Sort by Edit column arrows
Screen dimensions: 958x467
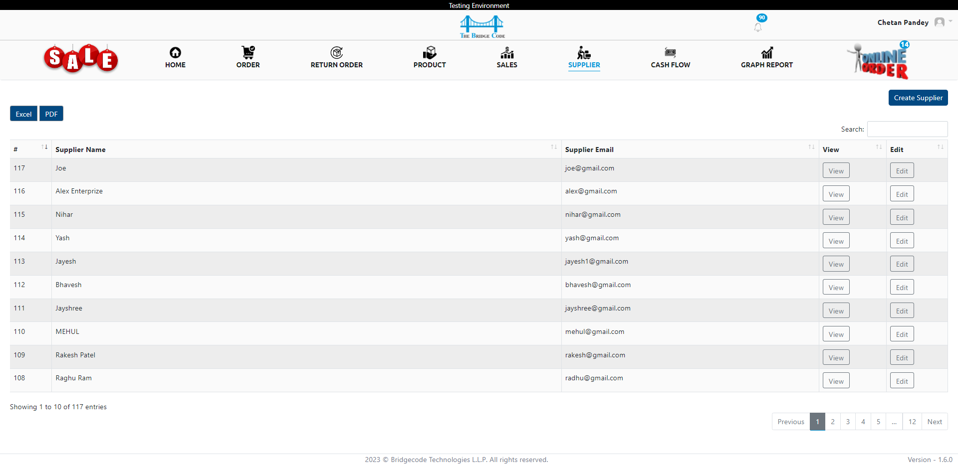click(x=940, y=147)
